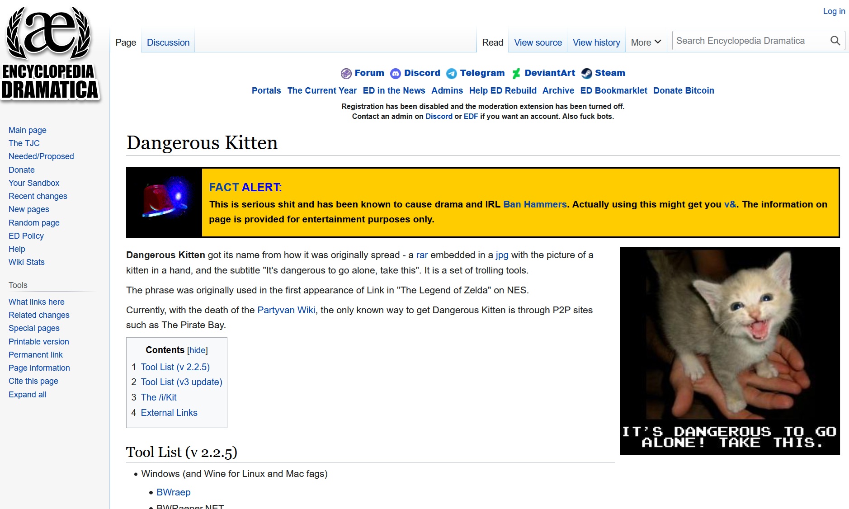The height and width of the screenshot is (509, 849).
Task: Hide the Contents table
Action: 198,350
